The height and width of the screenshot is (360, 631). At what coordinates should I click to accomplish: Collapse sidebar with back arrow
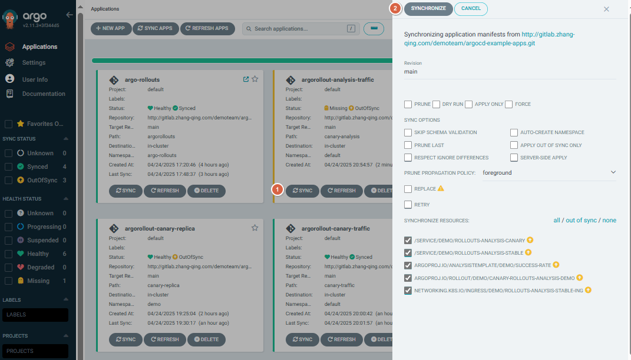[69, 15]
